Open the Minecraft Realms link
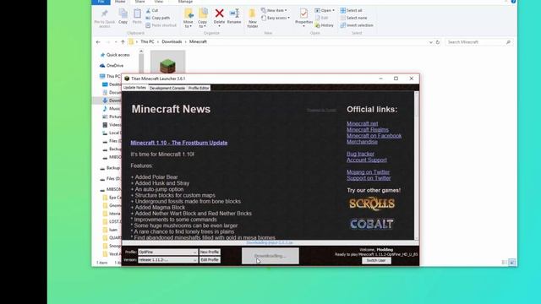Screen dimensions: 541x304 coord(368,129)
